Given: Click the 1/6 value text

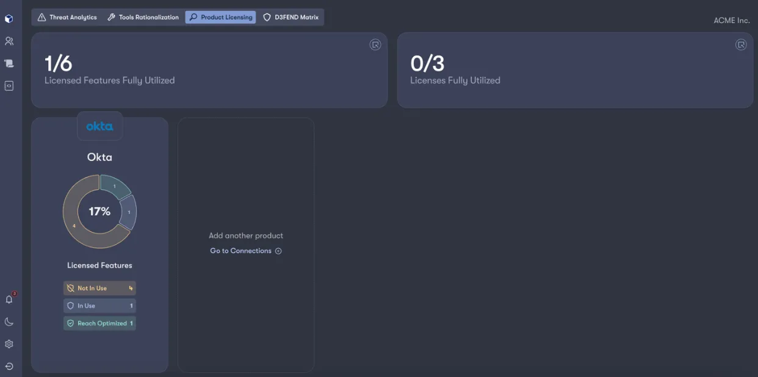Looking at the screenshot, I should pos(58,63).
